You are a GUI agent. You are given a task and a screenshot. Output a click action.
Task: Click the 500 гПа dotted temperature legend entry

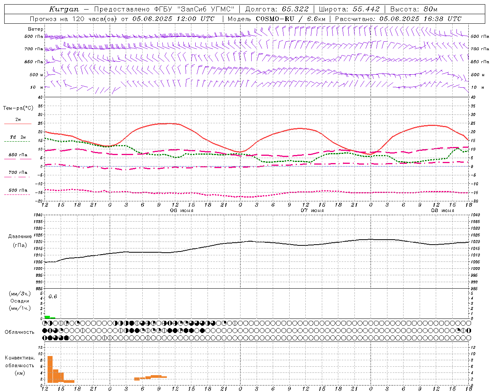pos(18,190)
